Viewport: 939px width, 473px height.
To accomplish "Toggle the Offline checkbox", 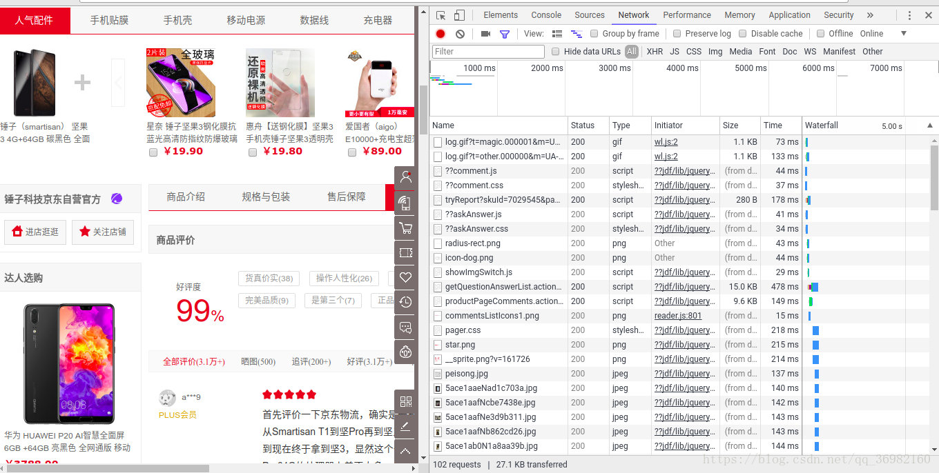I will pos(820,34).
